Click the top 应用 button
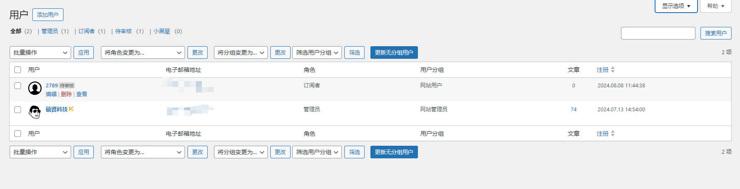 pos(84,52)
